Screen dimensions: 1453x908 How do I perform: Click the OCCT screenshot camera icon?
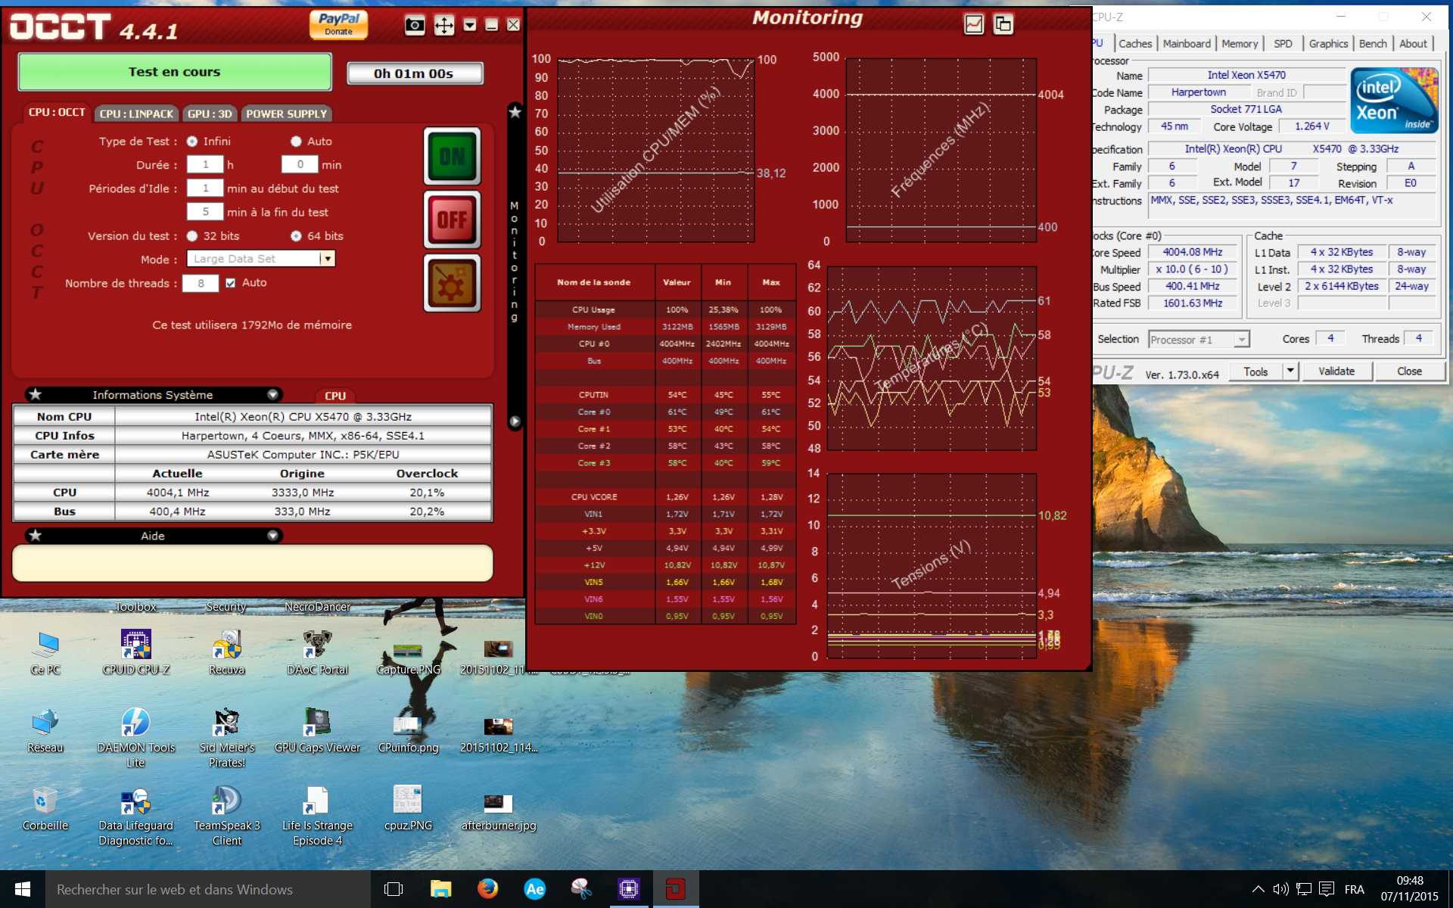415,25
